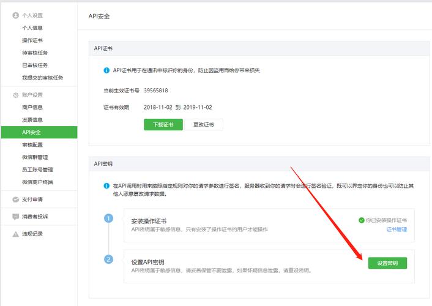Click the 证书有效期 label
The width and height of the screenshot is (432, 306).
tap(116, 107)
